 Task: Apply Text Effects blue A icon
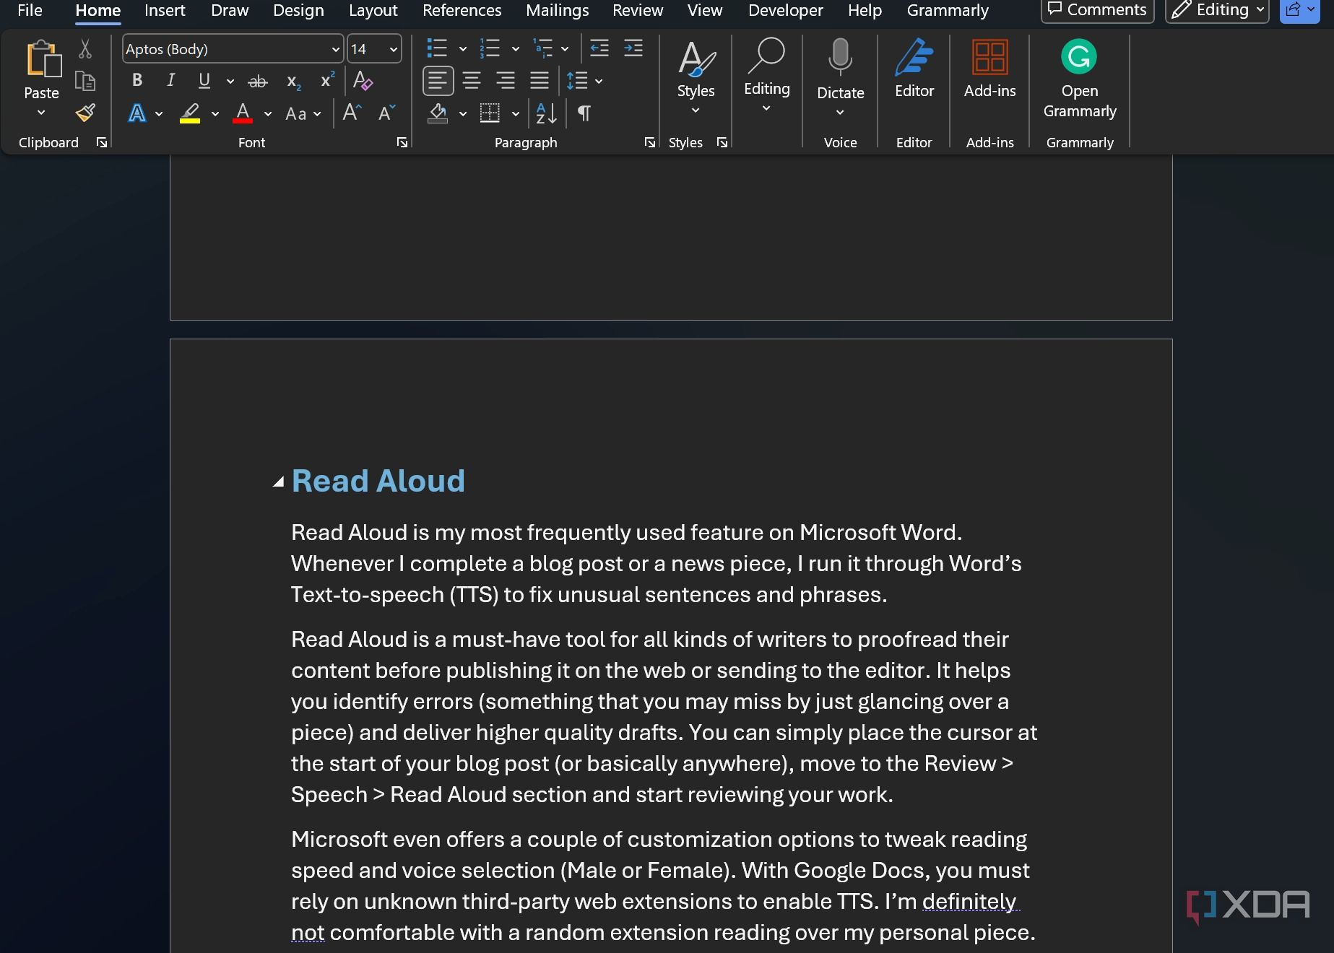pos(137,113)
